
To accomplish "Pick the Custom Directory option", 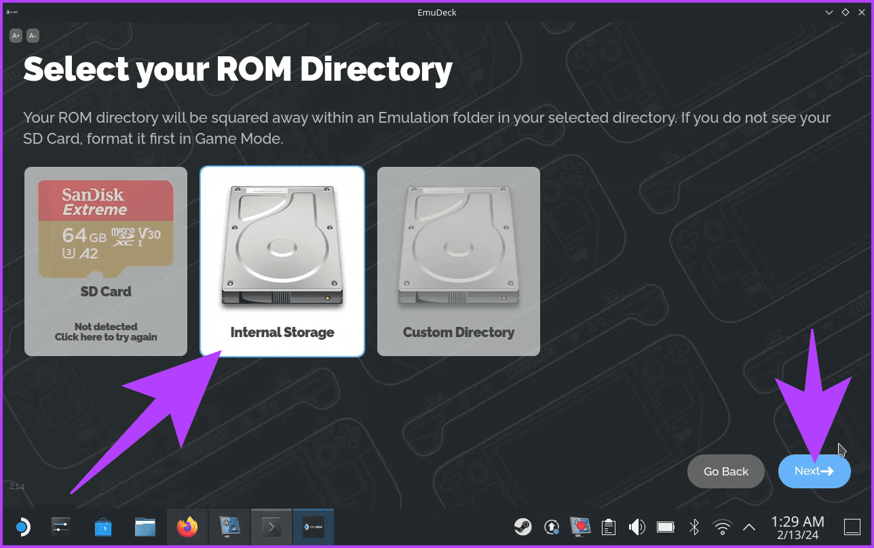I will point(459,261).
